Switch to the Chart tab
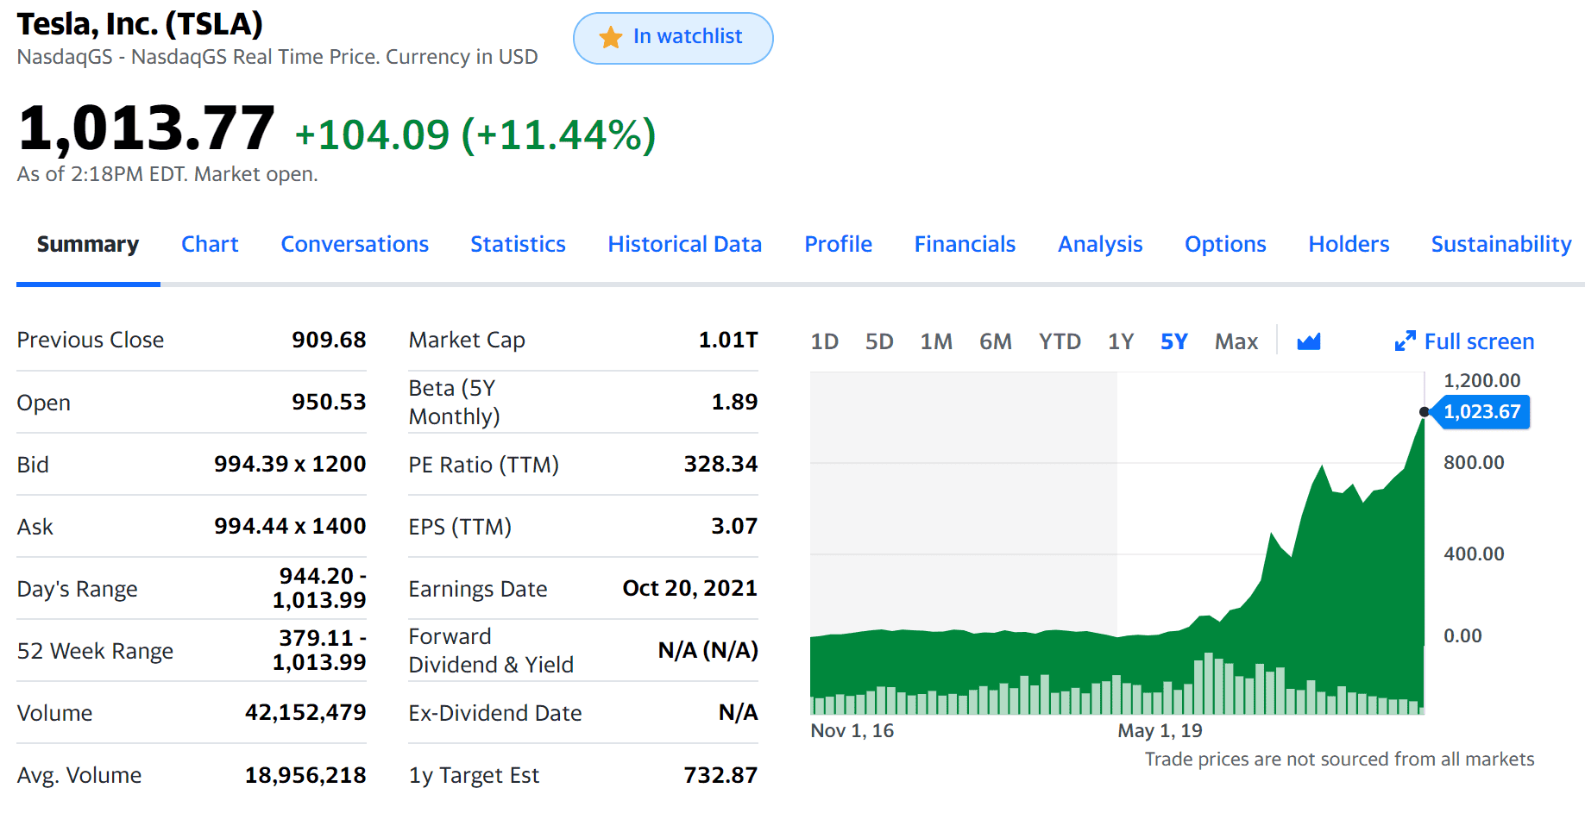Viewport: 1585px width, 813px height. click(x=210, y=244)
